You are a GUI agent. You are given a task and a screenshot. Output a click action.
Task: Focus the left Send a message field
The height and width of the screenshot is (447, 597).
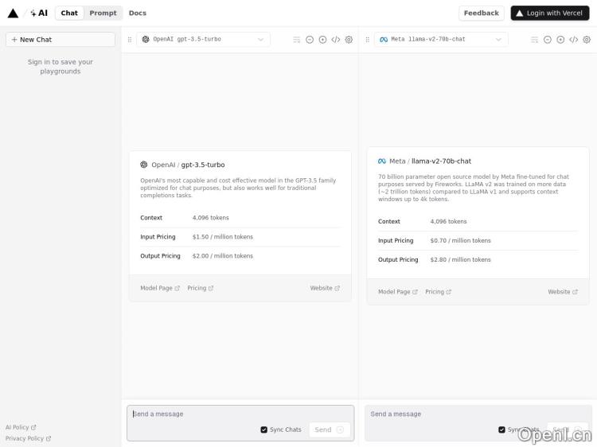(195, 414)
